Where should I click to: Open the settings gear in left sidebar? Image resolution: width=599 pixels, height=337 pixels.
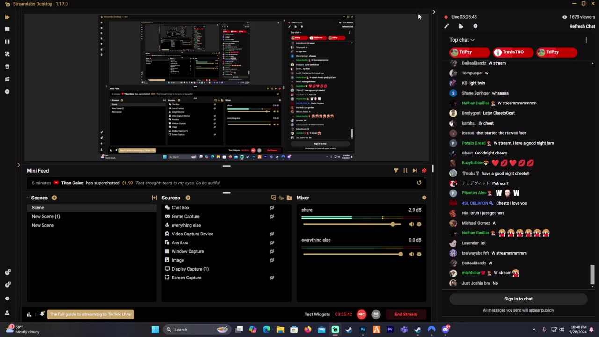pos(7,298)
